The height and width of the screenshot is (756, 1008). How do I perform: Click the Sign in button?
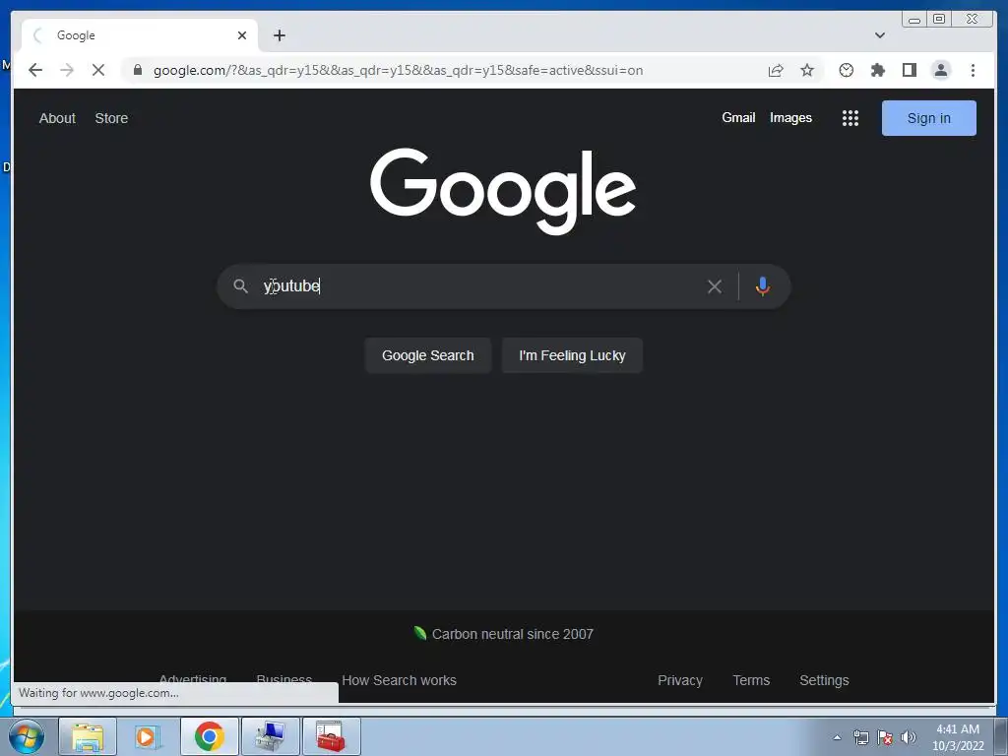coord(928,118)
